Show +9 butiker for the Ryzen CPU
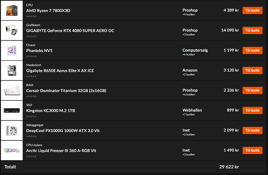Viewport: 268px width, 175px height. (188, 14)
